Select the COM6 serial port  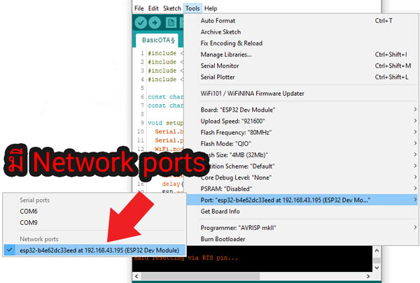tap(94, 211)
